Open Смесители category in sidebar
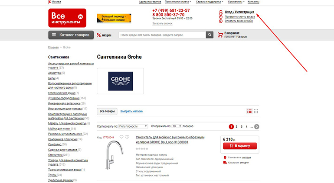 coord(56,155)
